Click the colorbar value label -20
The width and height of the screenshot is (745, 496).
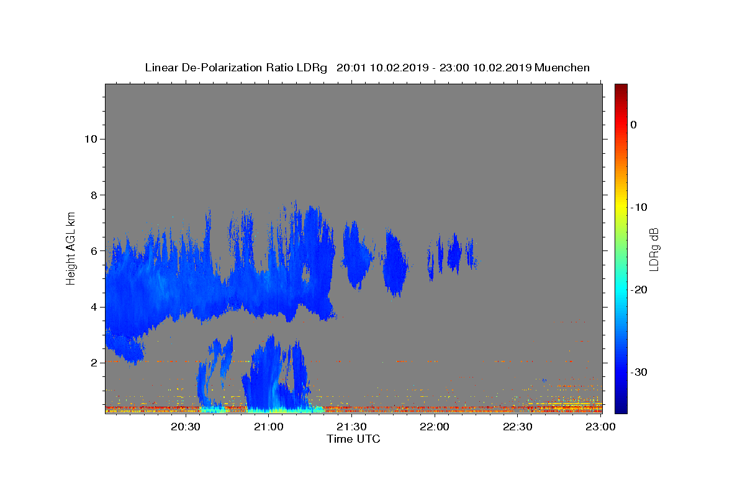click(639, 290)
